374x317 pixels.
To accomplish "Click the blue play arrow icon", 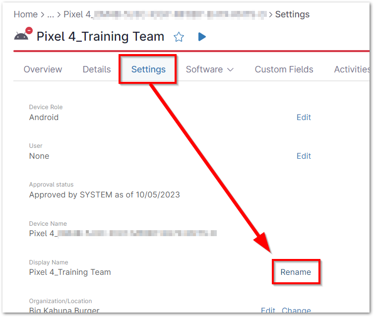I will click(x=202, y=37).
